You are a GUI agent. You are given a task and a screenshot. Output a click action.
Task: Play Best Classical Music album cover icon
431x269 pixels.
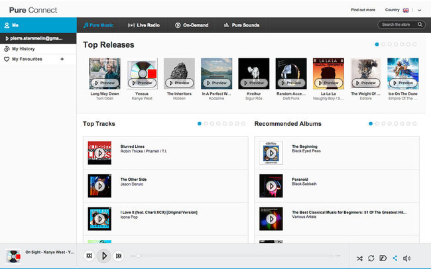pos(271,219)
